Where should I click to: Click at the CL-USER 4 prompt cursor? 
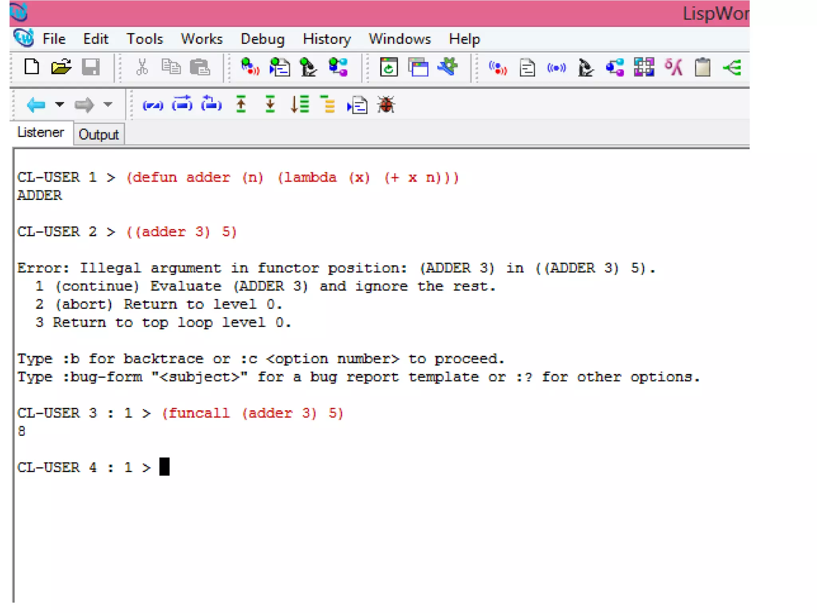pos(164,467)
